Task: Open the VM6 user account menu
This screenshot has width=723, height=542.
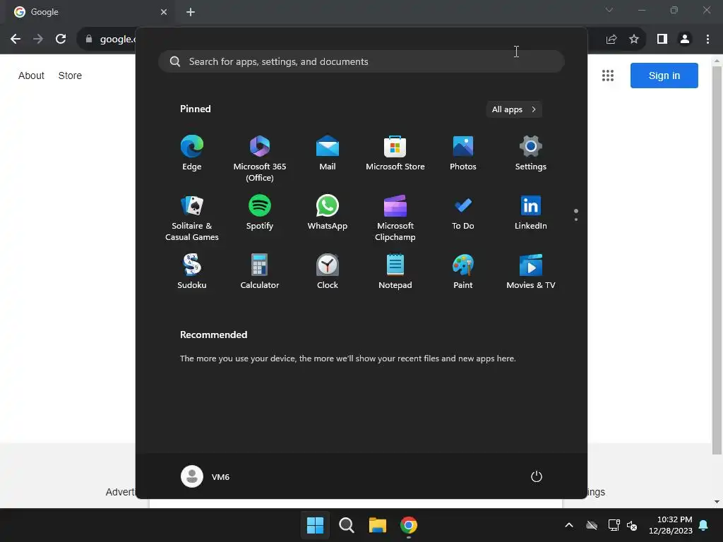Action: tap(205, 476)
